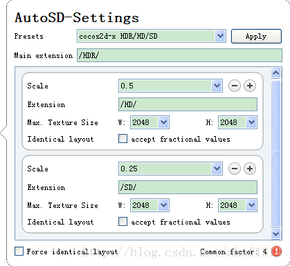Click the vertical scrollbar thumb

(x=276, y=153)
